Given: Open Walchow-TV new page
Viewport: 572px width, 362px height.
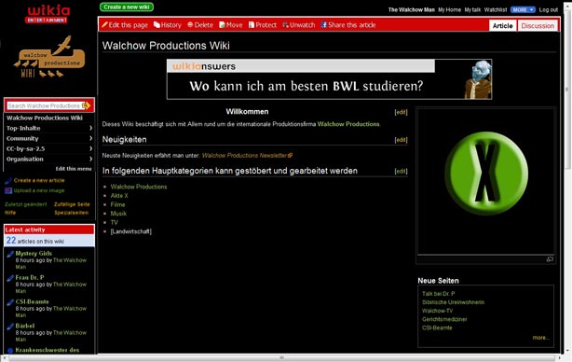Looking at the screenshot, I should 438,311.
